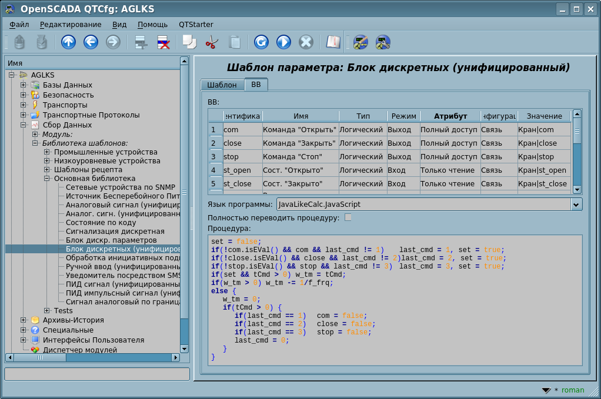Open the QTStarter menu
601x399 pixels.
point(196,25)
